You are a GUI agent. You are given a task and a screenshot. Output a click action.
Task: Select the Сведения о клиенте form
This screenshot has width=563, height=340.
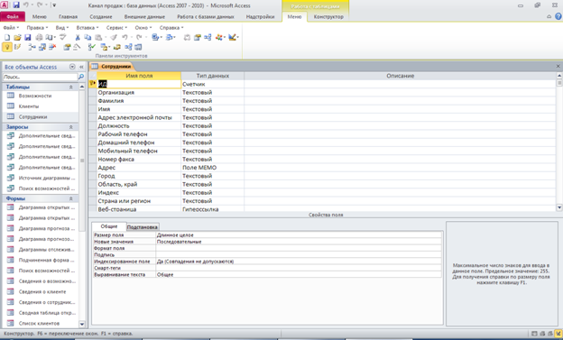coord(42,291)
